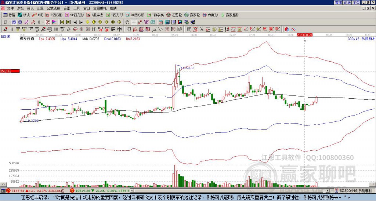376x201 pixels.
Task: Open the calendar date icon
Action: pyautogui.click(x=161, y=22)
